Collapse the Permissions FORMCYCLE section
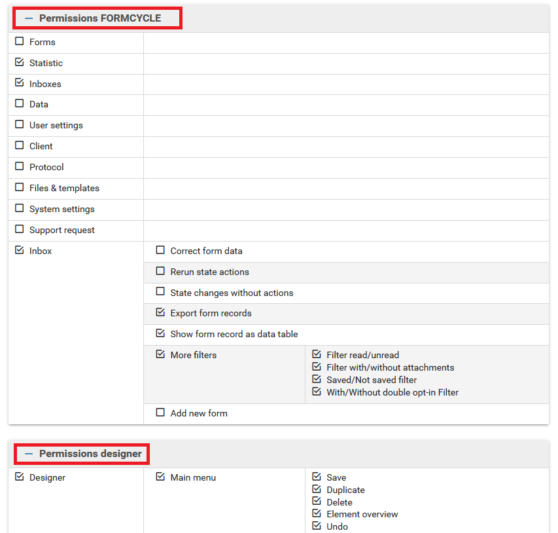Viewport: 558px width, 533px height. pyautogui.click(x=29, y=18)
